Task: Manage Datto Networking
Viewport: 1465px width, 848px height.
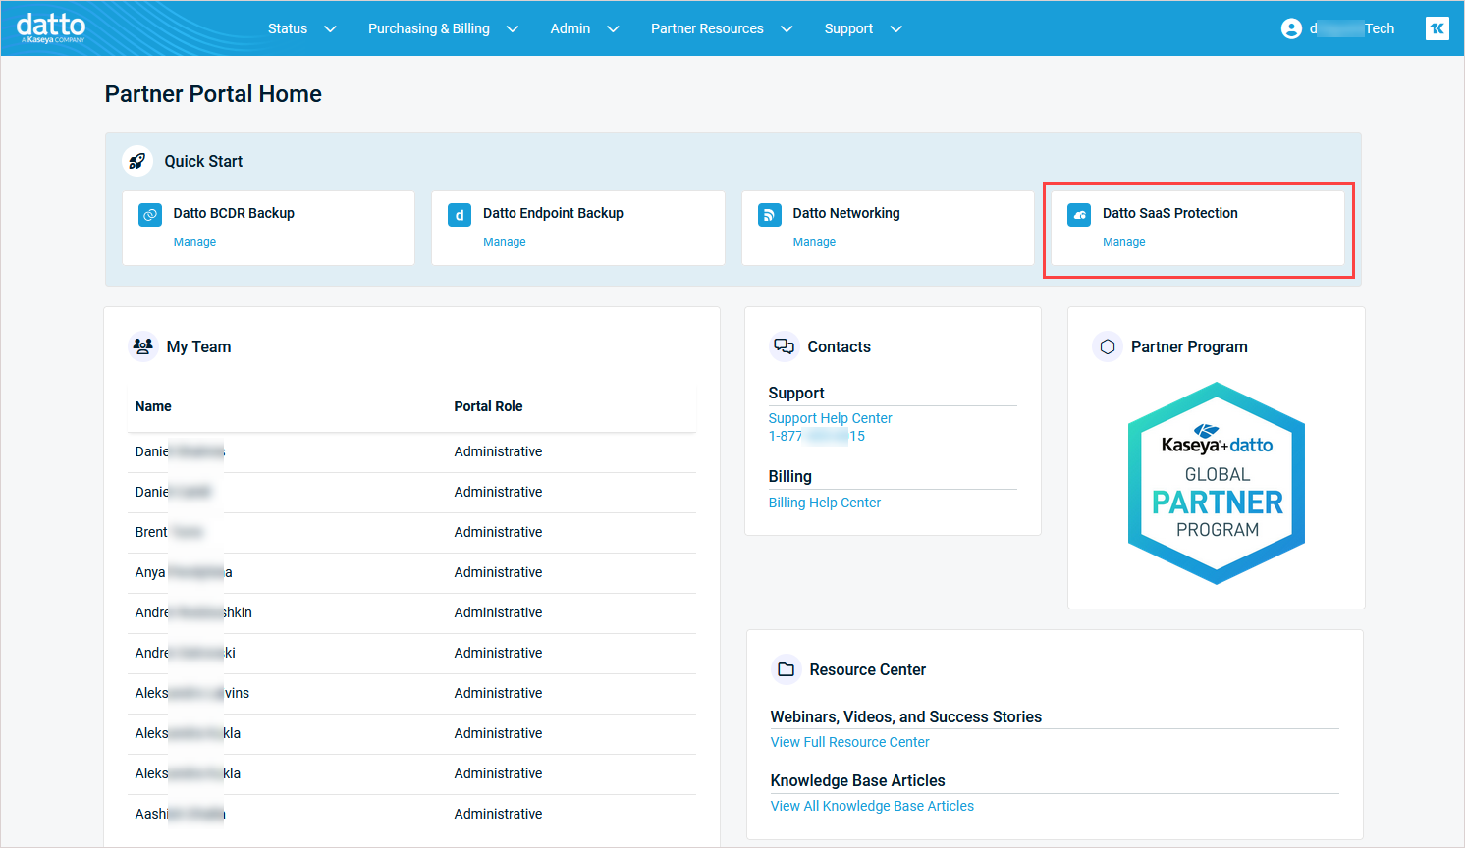Action: point(814,242)
